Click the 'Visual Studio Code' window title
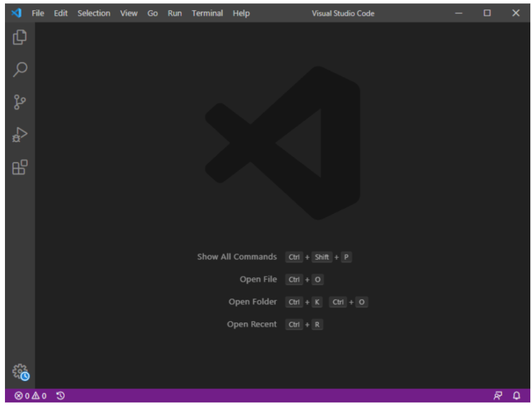 click(343, 13)
